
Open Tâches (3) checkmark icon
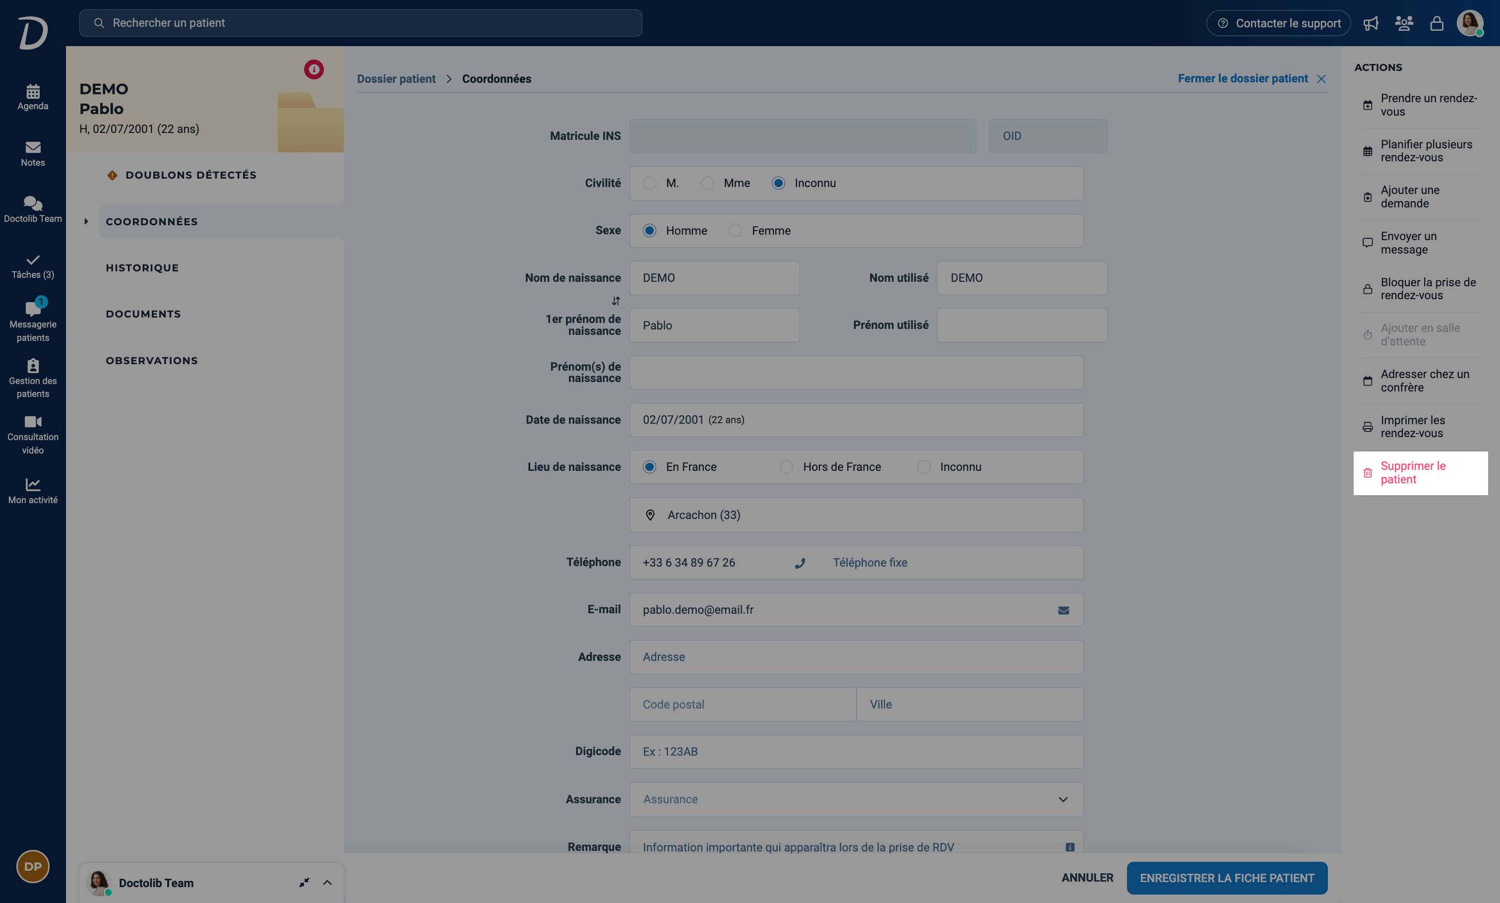point(33,260)
